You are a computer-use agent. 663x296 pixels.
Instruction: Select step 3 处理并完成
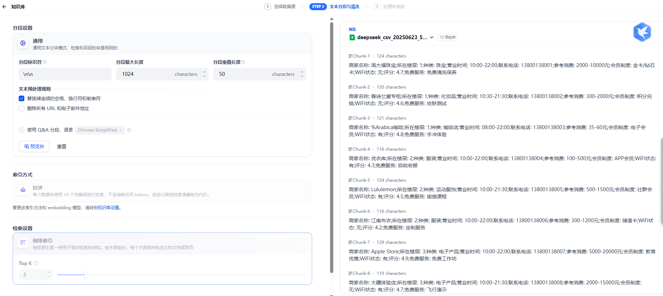point(389,7)
